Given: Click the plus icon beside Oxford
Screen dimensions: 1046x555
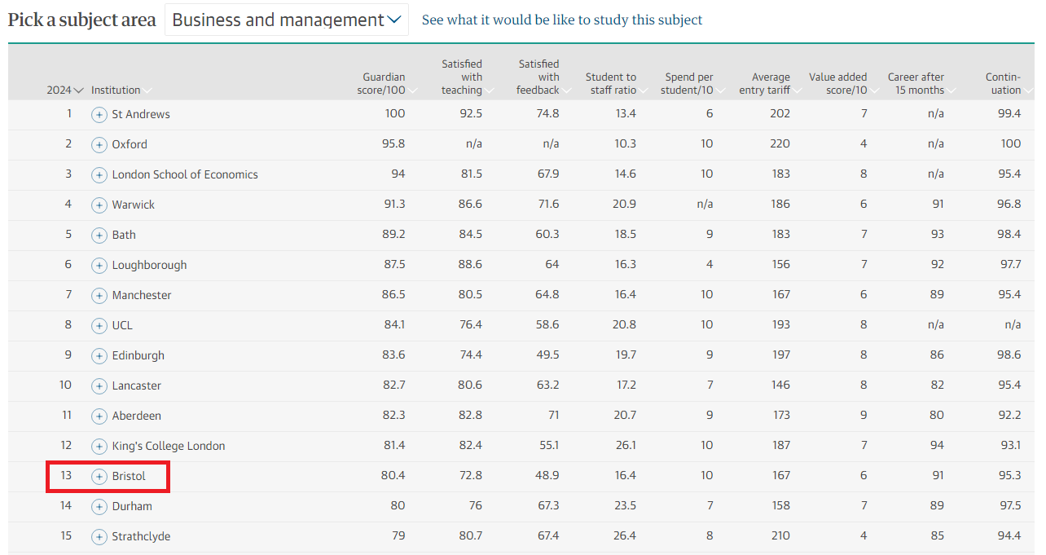Looking at the screenshot, I should pyautogui.click(x=99, y=145).
